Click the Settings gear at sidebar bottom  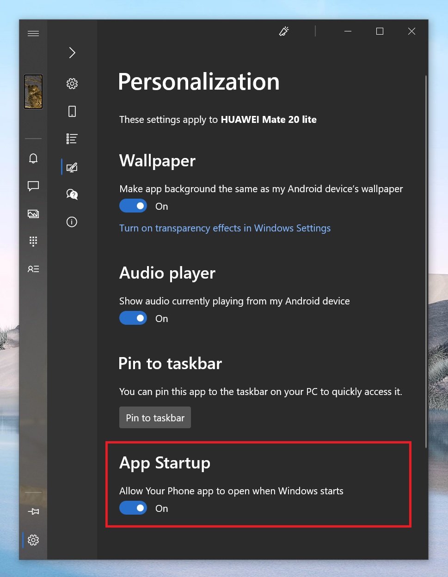click(x=33, y=540)
